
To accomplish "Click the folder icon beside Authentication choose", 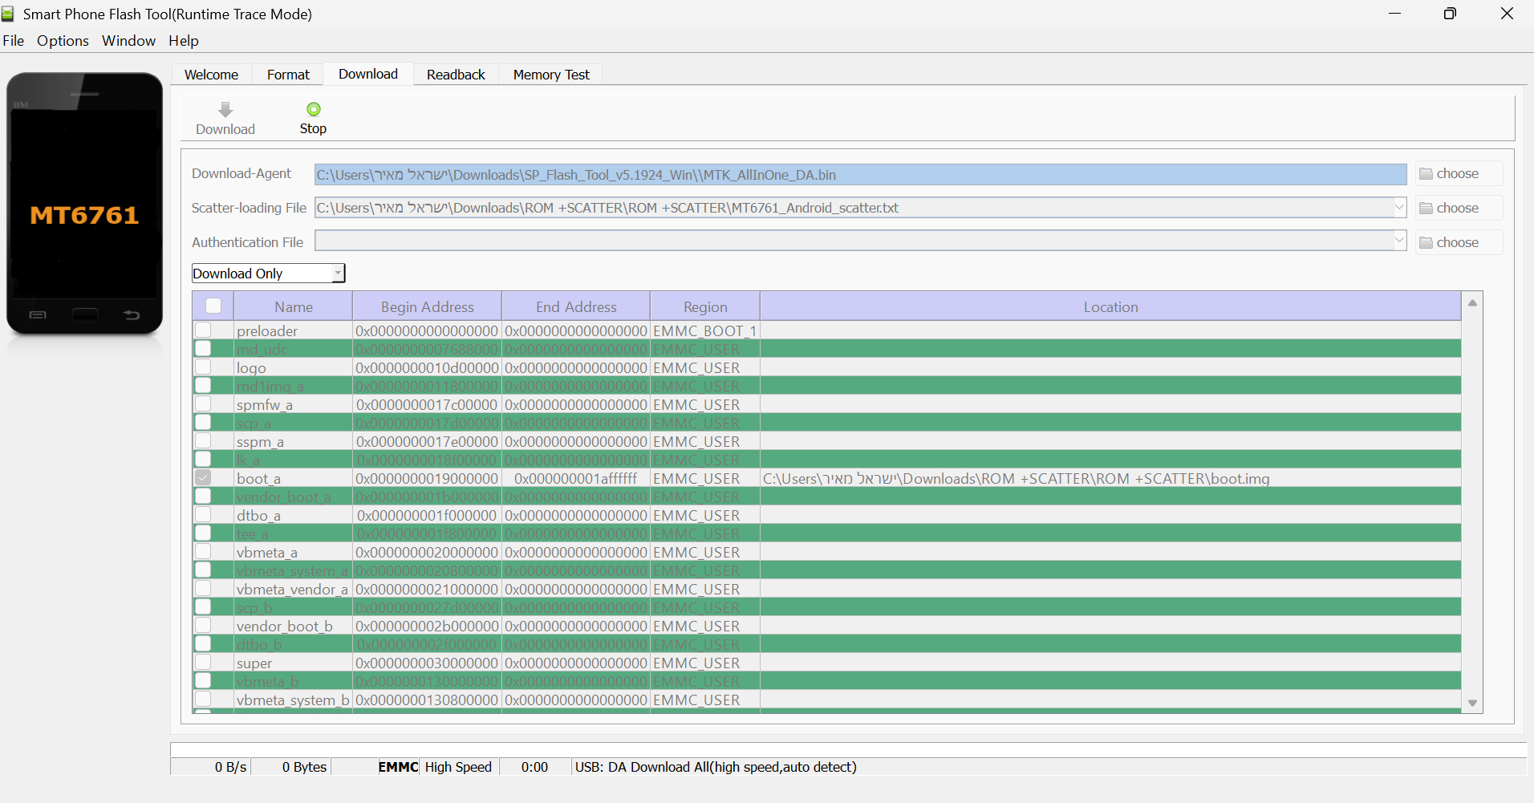I will (1426, 243).
